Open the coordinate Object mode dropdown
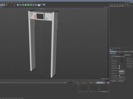The image size is (133, 99). click(83, 92)
